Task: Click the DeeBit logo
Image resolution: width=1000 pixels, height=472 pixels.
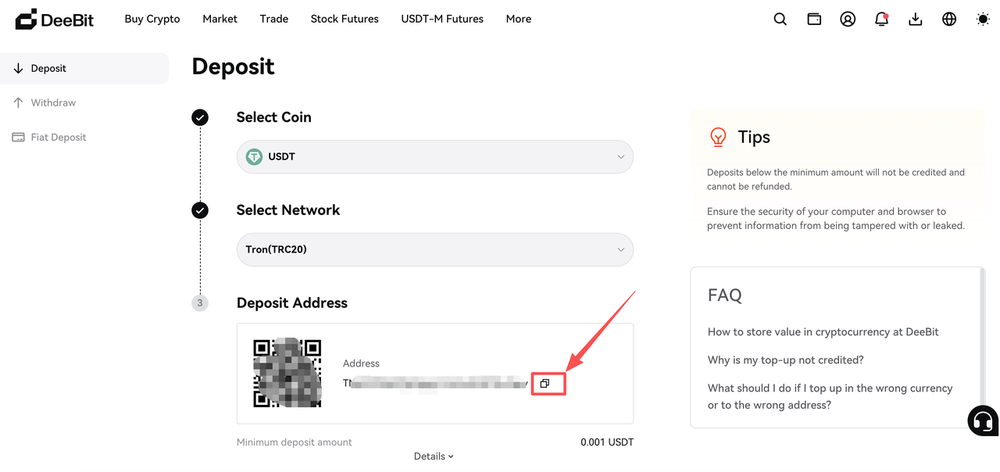Action: [55, 20]
